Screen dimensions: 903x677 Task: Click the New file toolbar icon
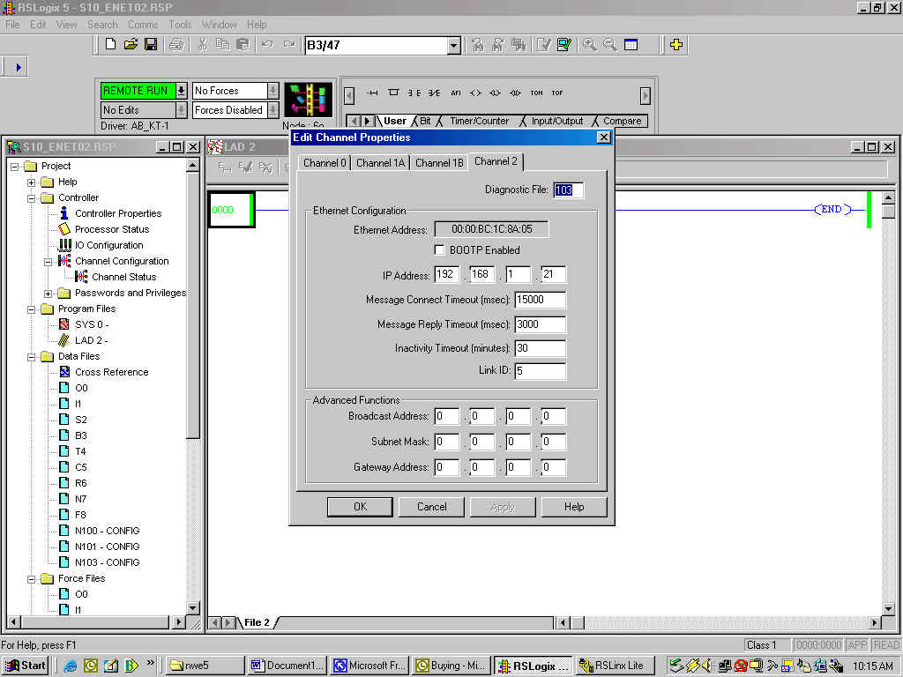click(x=110, y=44)
